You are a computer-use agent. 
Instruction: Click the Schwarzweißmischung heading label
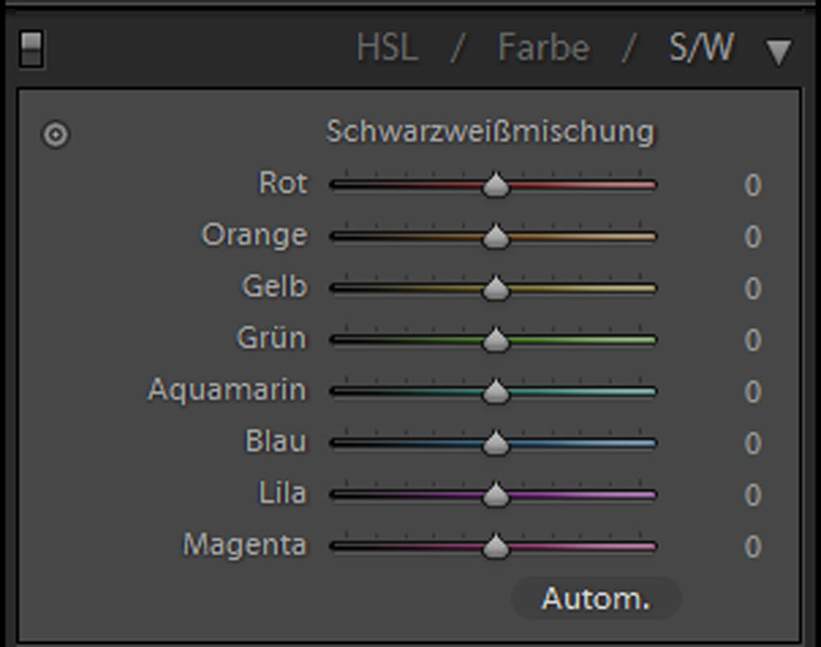[x=490, y=132]
